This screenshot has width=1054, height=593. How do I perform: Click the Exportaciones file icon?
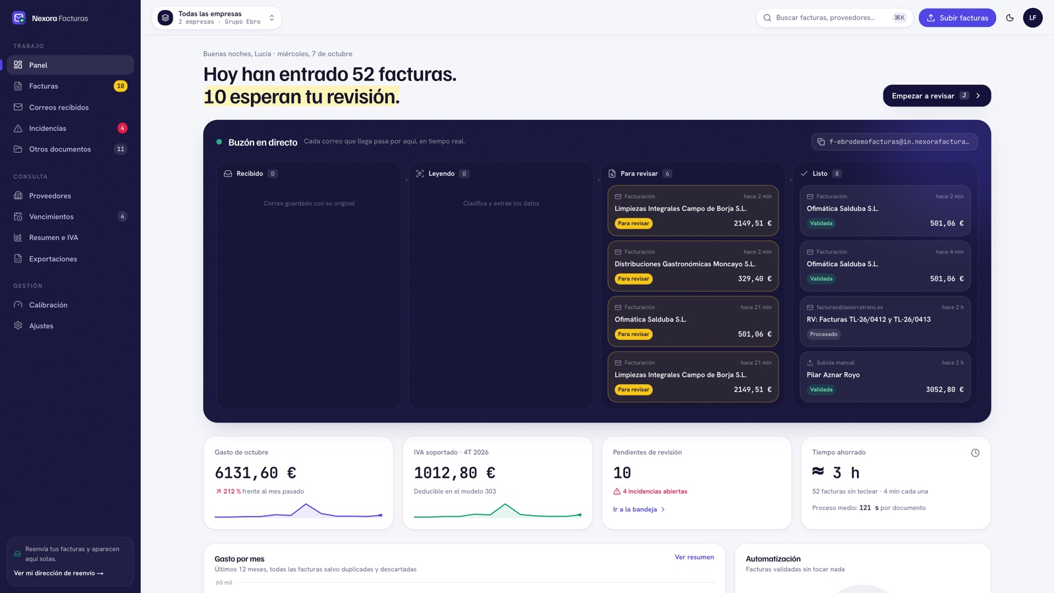[x=18, y=259]
